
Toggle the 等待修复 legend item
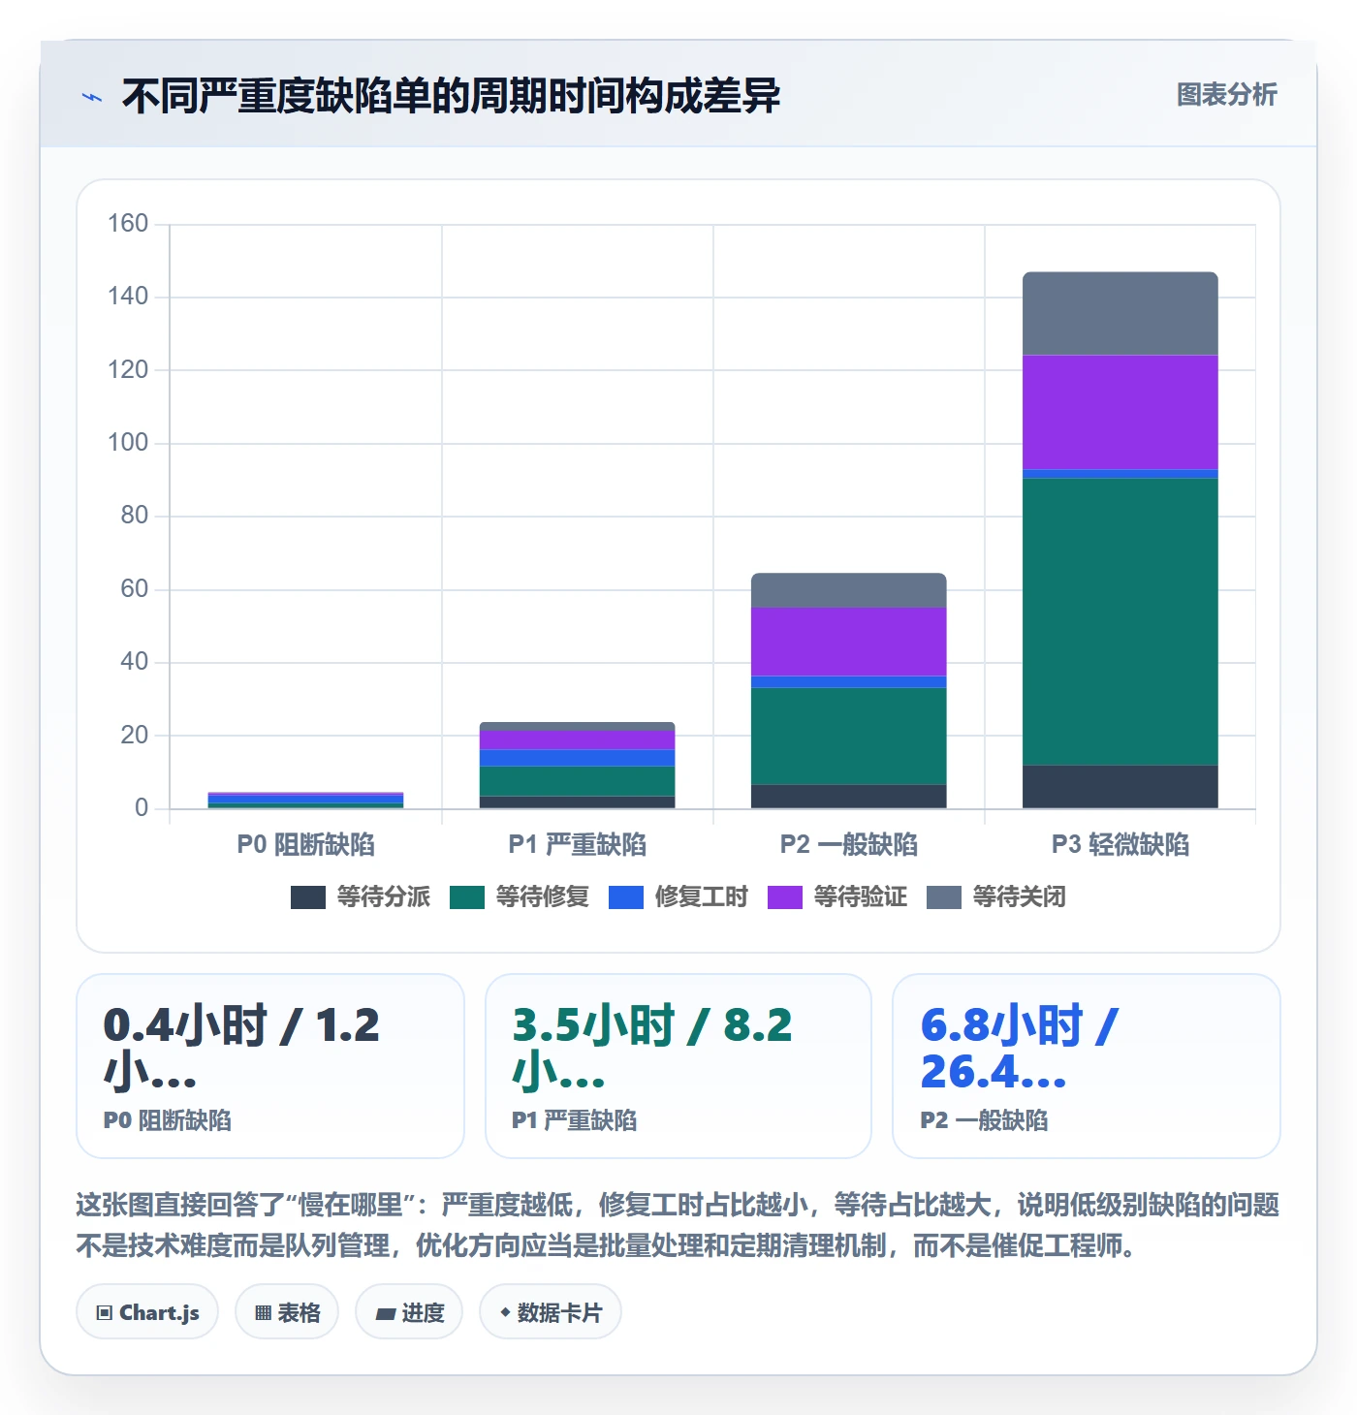tap(520, 897)
